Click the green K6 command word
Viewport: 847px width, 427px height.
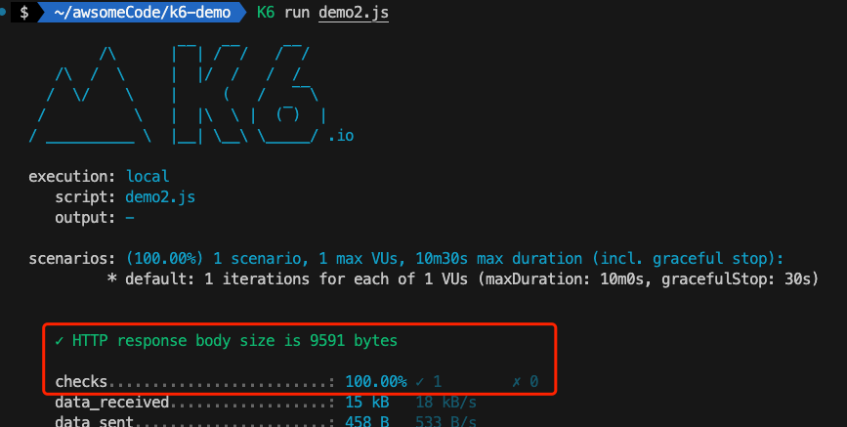266,12
